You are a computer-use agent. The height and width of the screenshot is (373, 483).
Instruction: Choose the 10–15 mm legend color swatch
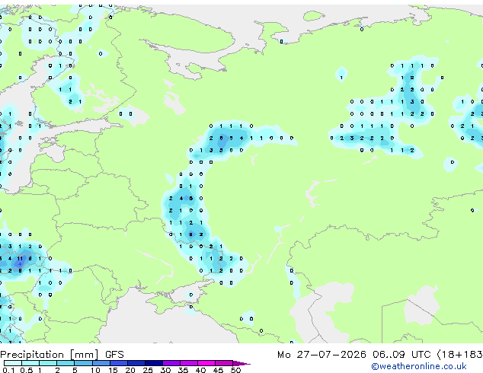click(101, 363)
